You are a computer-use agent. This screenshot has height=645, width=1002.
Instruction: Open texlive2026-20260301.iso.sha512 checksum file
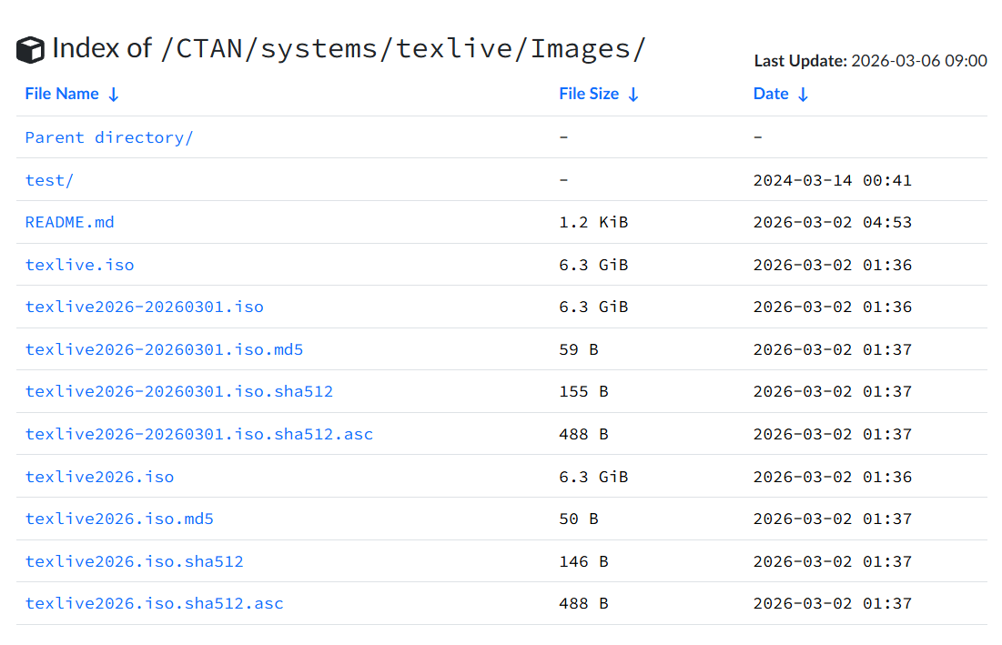click(179, 391)
